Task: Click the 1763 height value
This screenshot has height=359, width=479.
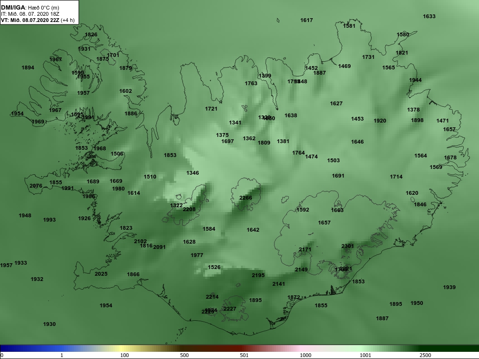Action: [251, 84]
